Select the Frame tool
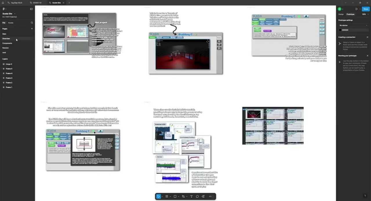This screenshot has height=201, width=371. pos(167,196)
